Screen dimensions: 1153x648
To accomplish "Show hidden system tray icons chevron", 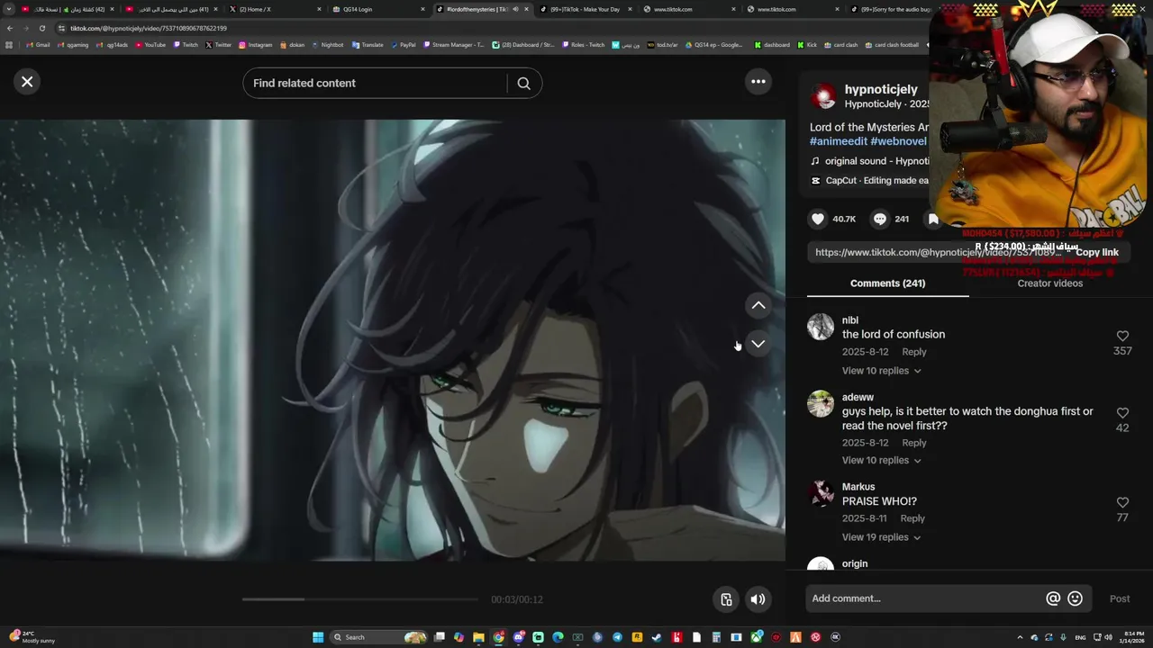I will click(x=1020, y=637).
